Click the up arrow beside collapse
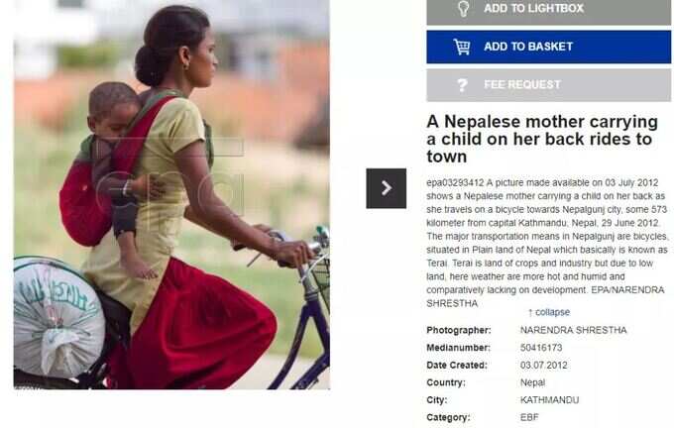The width and height of the screenshot is (674, 428). point(530,312)
